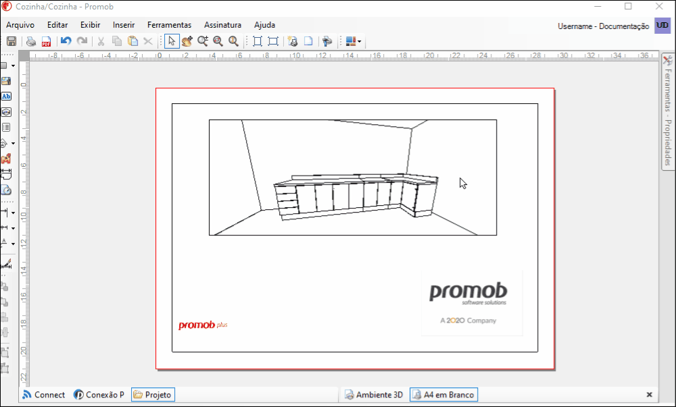Image resolution: width=676 pixels, height=407 pixels.
Task: Click the blank page icon in toolbar
Action: click(x=308, y=41)
